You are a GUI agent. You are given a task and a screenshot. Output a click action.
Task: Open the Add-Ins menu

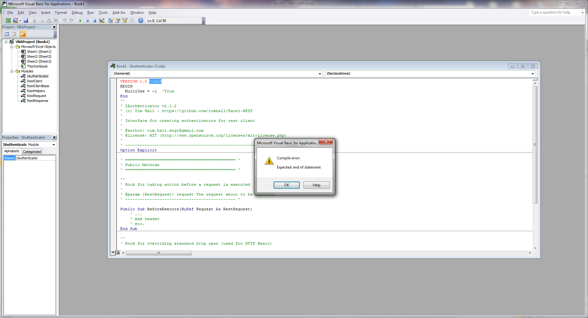click(x=119, y=13)
